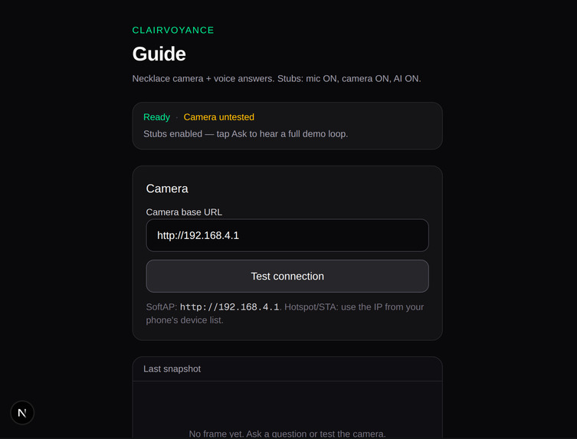This screenshot has width=577, height=439.
Task: Click the Camera section heading
Action: (x=167, y=188)
